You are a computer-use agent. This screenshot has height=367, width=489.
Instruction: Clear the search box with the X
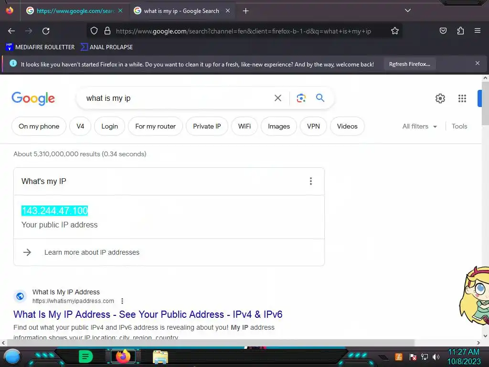point(277,98)
